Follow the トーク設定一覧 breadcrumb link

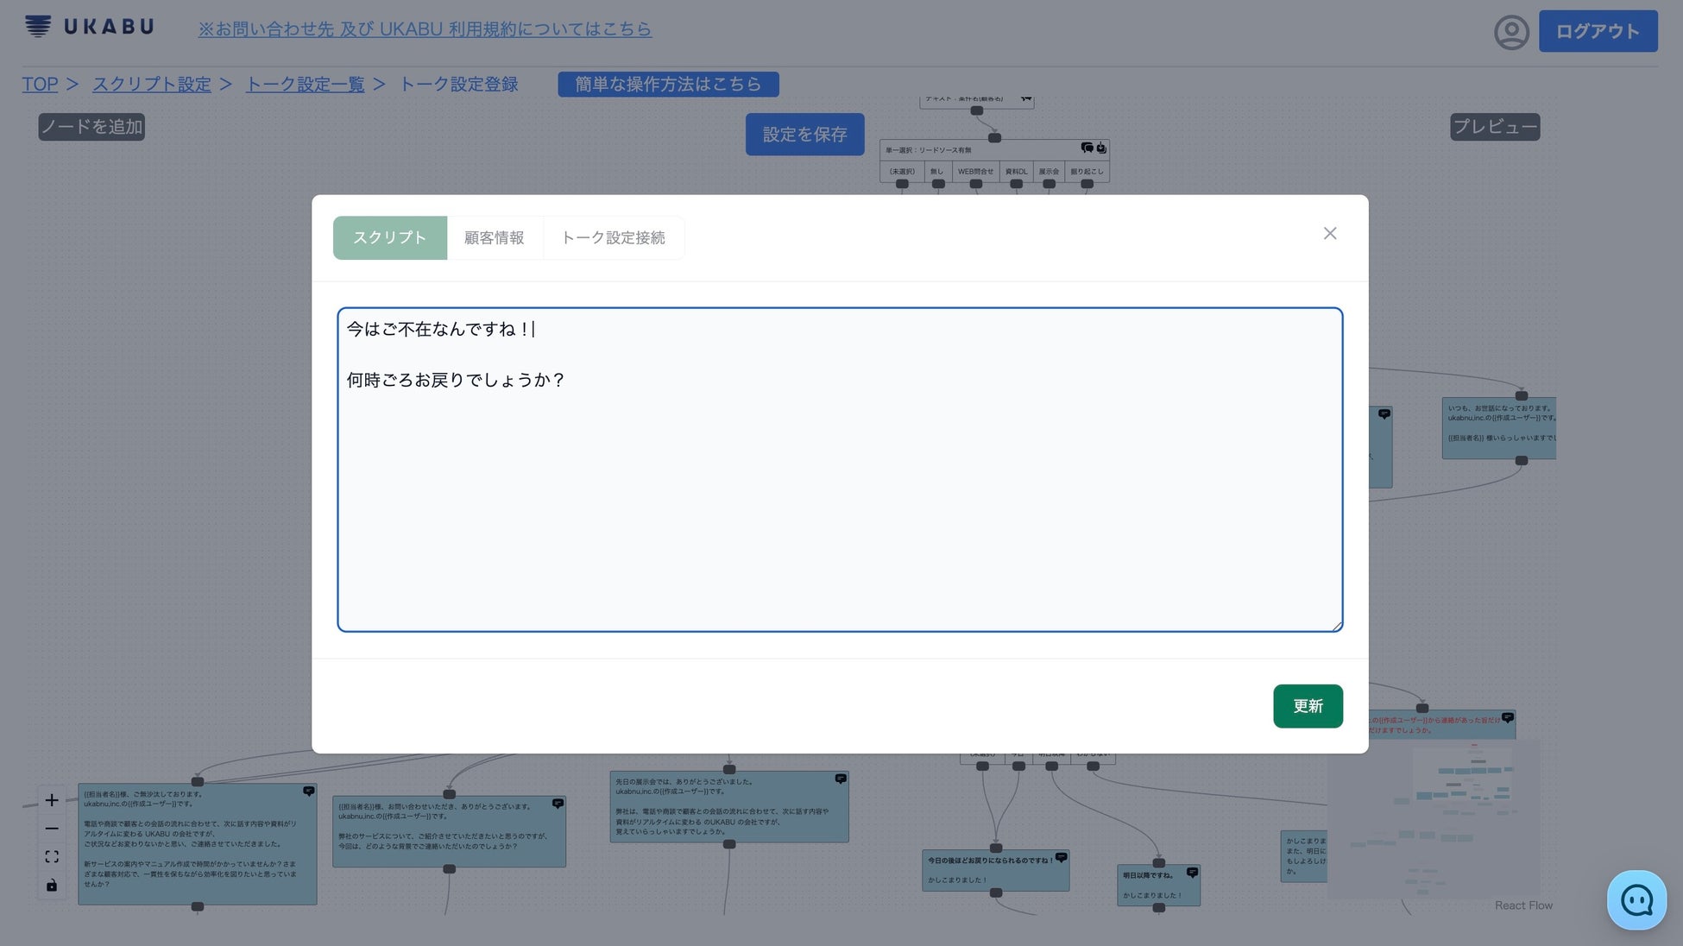[x=305, y=84]
